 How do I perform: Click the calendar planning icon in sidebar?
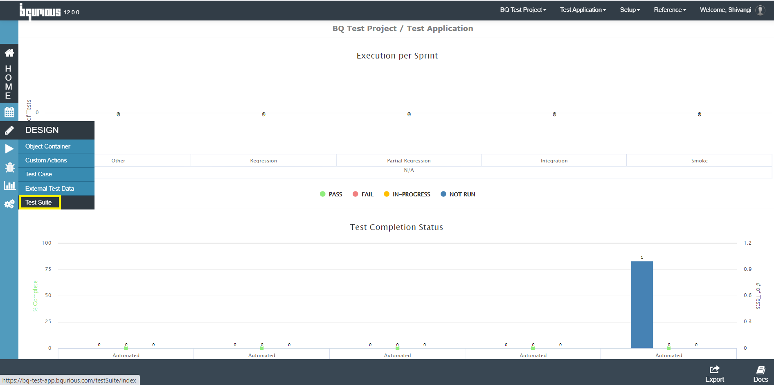pos(9,112)
